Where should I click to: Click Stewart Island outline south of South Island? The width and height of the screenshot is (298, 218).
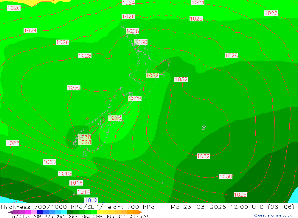point(85,154)
